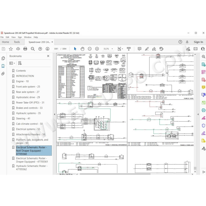Collapse the left navigation pane arrow
The width and height of the screenshot is (206, 206).
click(x=54, y=114)
